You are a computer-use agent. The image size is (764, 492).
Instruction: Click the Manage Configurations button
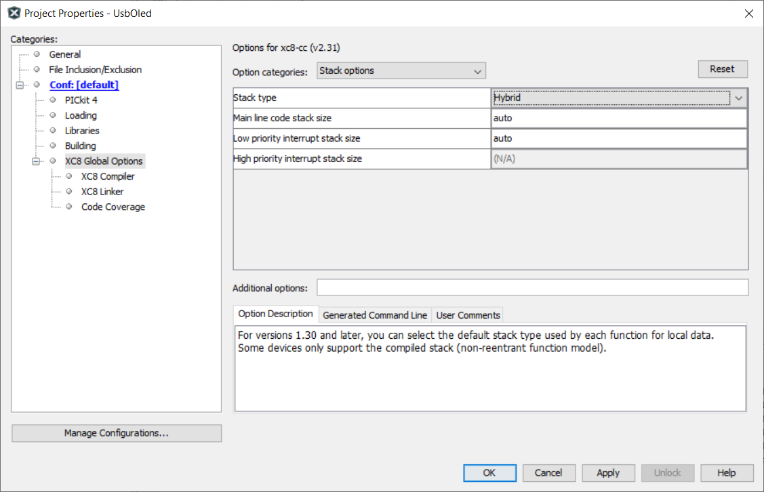(116, 433)
